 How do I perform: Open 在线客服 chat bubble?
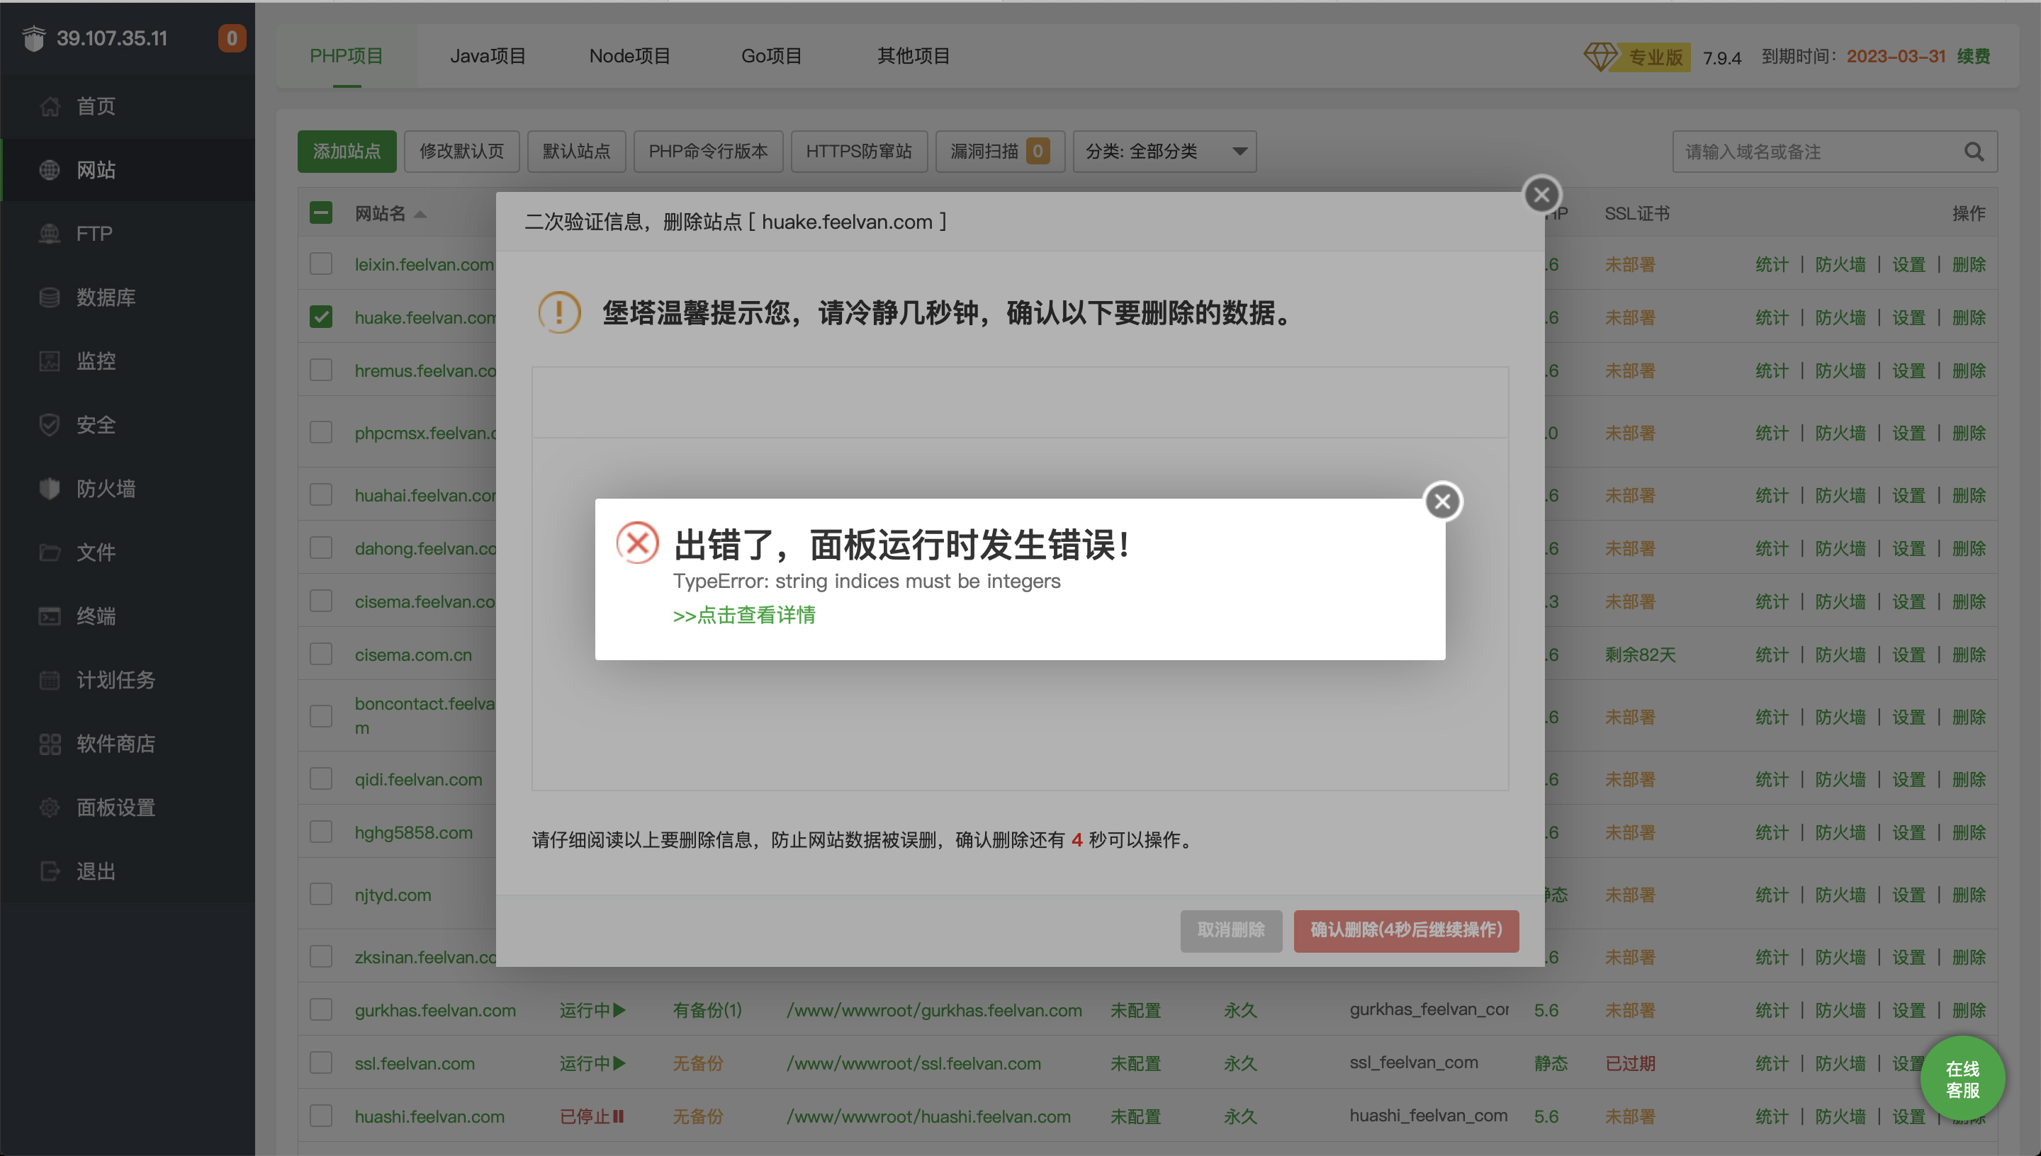[1962, 1079]
